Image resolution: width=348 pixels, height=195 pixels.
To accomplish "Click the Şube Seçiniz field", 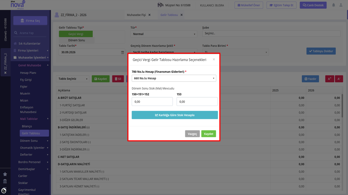I will tap(271, 34).
